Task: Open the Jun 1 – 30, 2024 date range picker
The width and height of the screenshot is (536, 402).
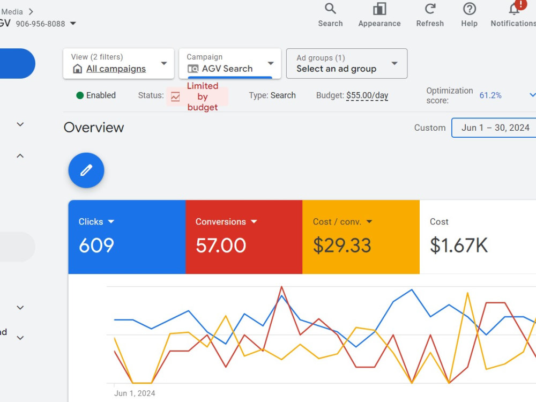Action: pos(494,128)
